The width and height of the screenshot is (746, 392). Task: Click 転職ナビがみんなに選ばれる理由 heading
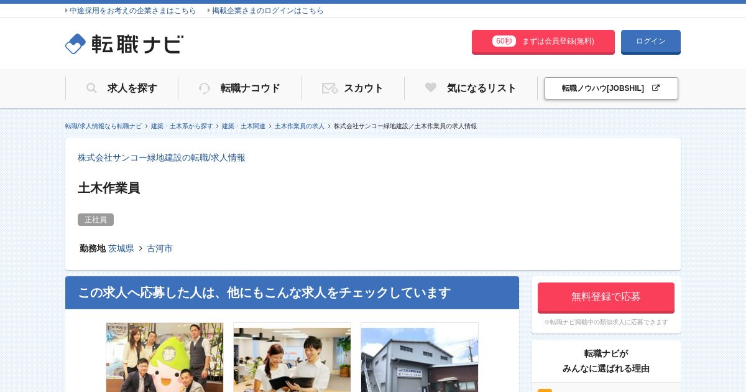pos(606,361)
